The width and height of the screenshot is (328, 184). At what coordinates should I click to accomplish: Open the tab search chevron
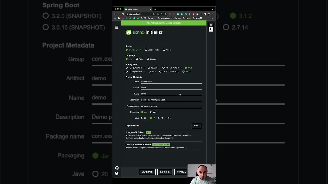pos(213,9)
